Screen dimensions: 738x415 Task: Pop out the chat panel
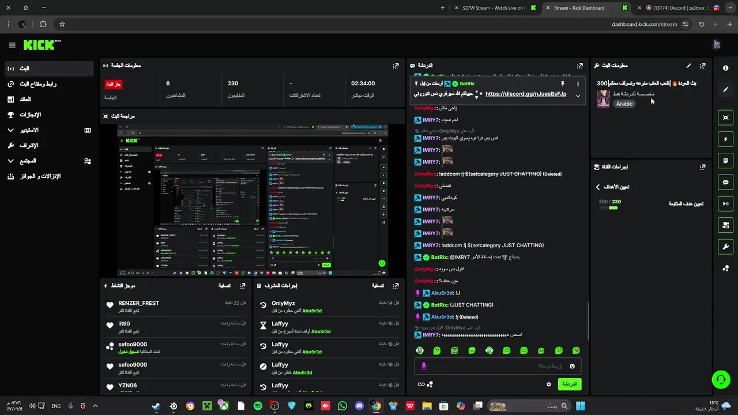coord(580,66)
